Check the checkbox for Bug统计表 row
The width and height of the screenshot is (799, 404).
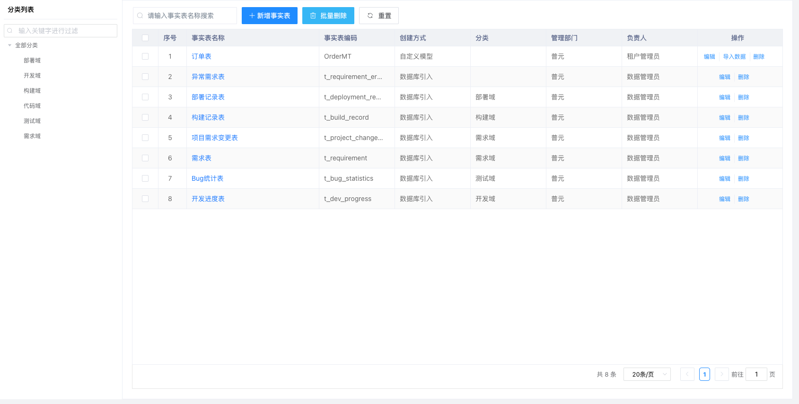(145, 178)
